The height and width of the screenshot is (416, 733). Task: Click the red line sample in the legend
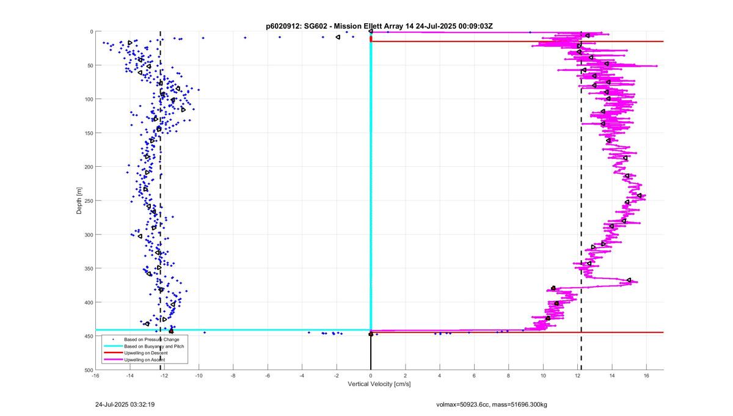[x=112, y=353]
